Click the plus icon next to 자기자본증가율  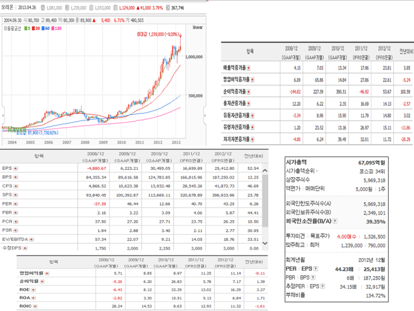(x=252, y=140)
